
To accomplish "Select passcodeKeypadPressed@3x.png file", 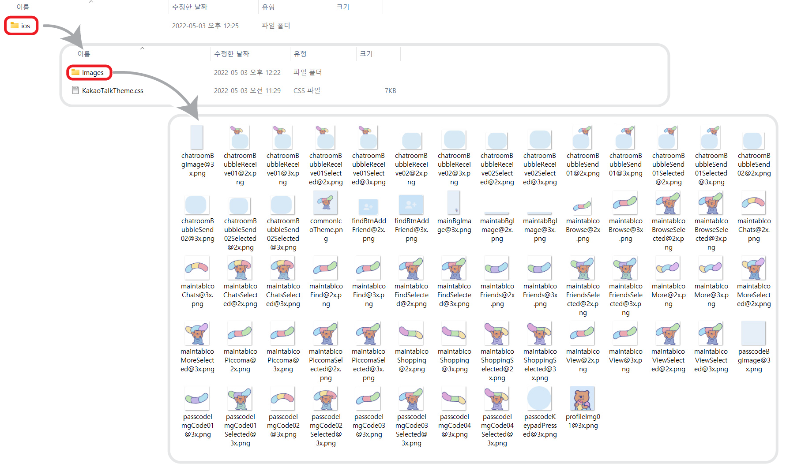I will [x=540, y=412].
